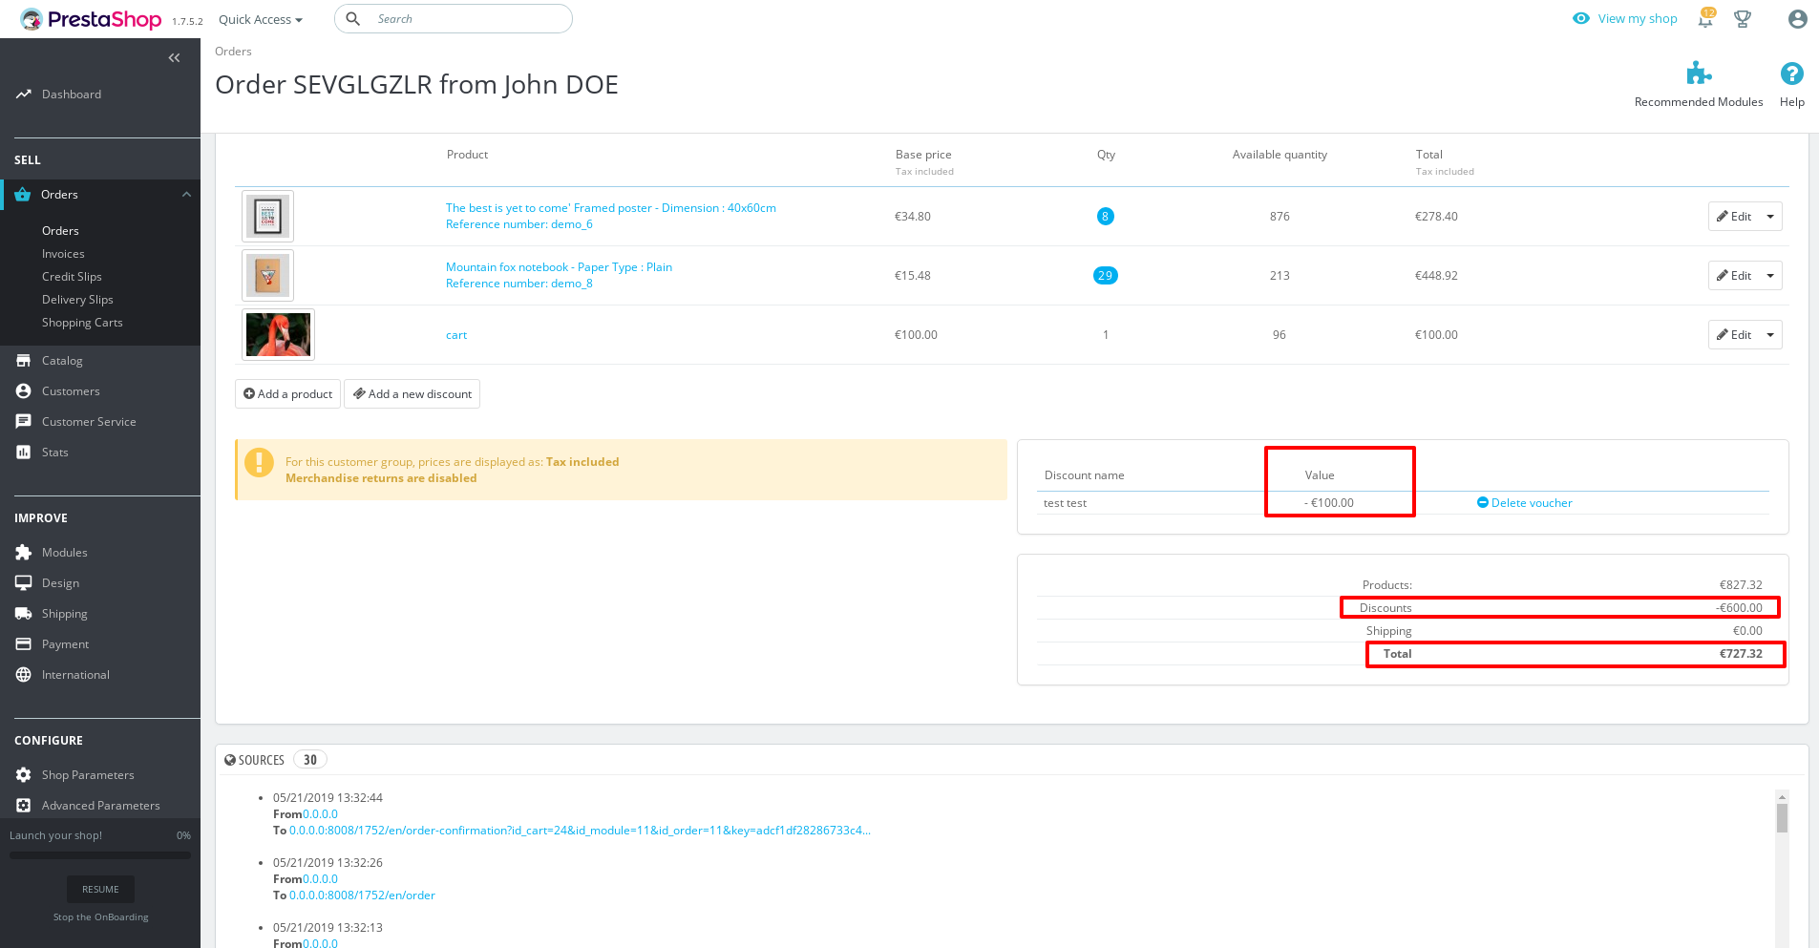Viewport: 1819px width, 948px height.
Task: Open Invoices submenu item
Action: pos(63,254)
